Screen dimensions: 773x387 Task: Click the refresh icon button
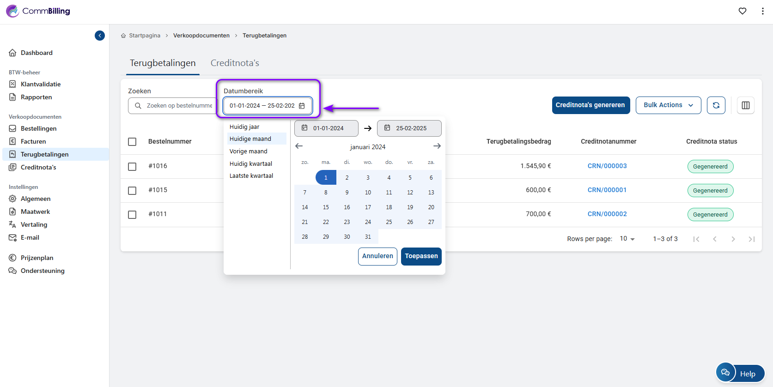pyautogui.click(x=716, y=105)
